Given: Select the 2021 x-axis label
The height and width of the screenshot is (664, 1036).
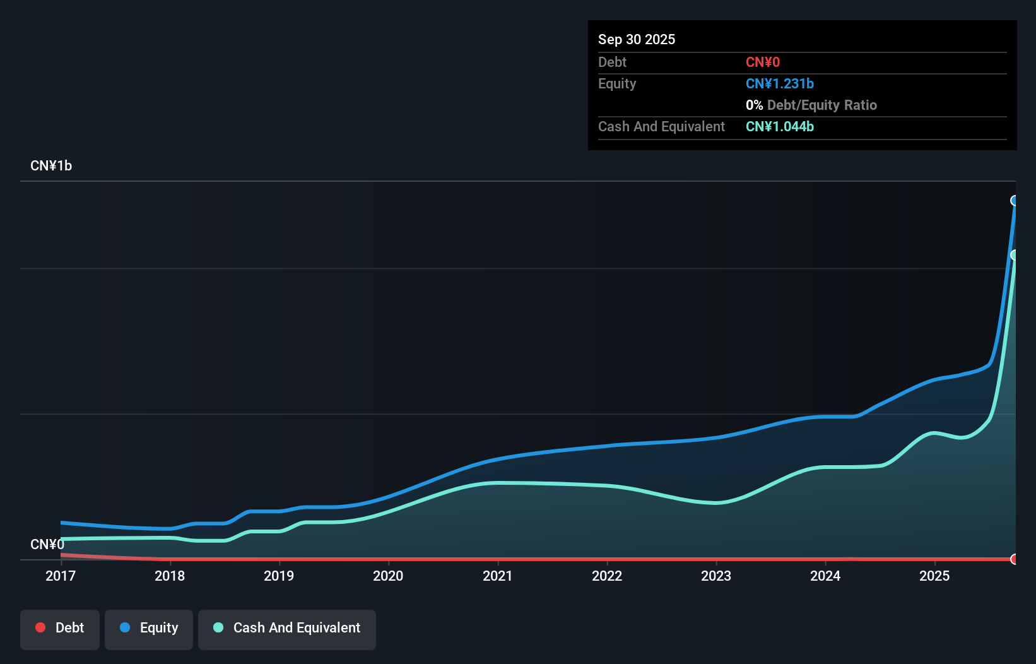Looking at the screenshot, I should [x=498, y=576].
